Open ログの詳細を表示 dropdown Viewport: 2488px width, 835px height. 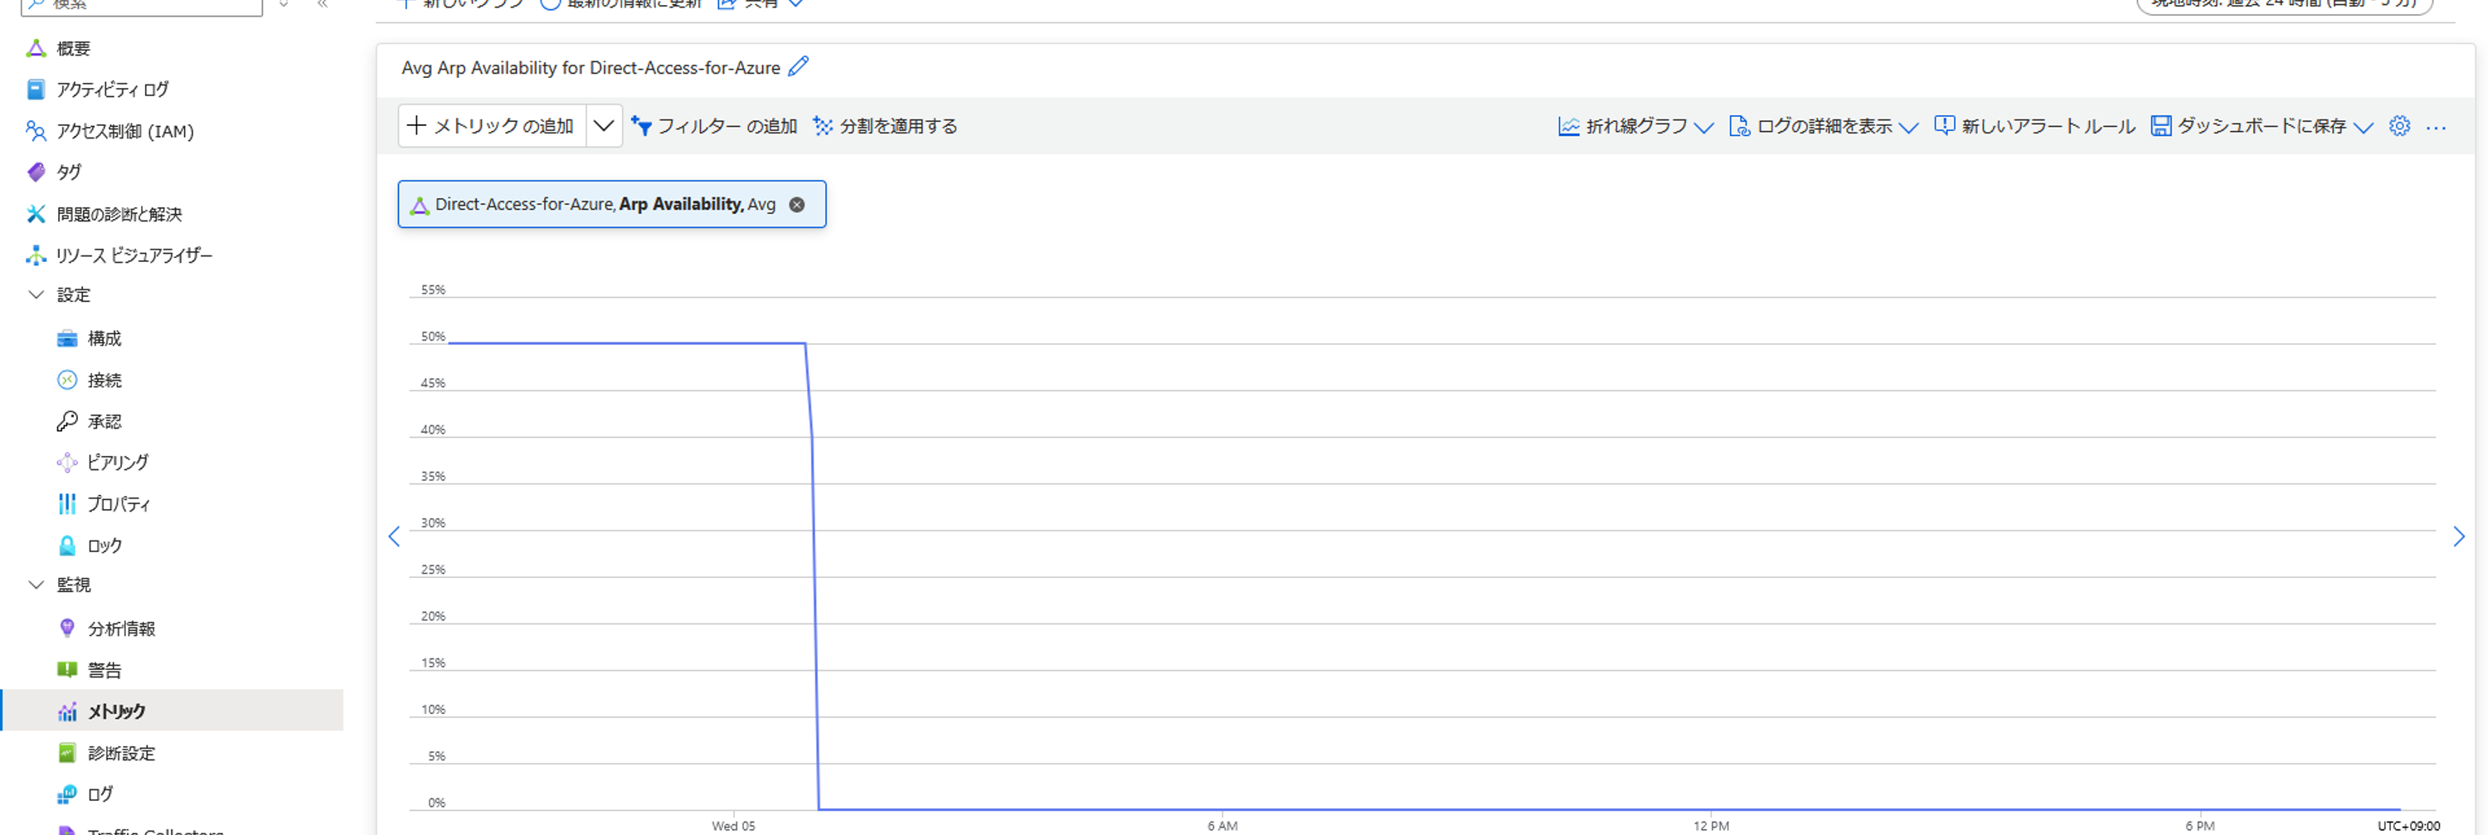(x=1824, y=127)
